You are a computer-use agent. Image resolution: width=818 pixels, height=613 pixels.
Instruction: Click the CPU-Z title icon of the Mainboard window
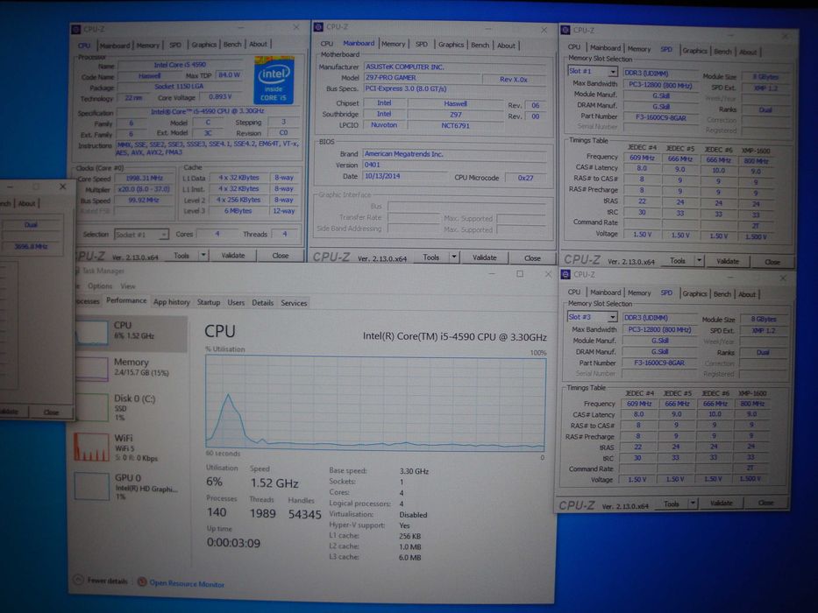point(318,26)
